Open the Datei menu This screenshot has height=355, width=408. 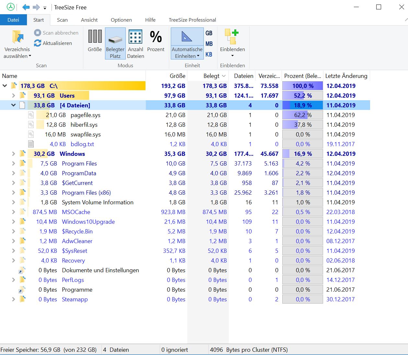13,20
